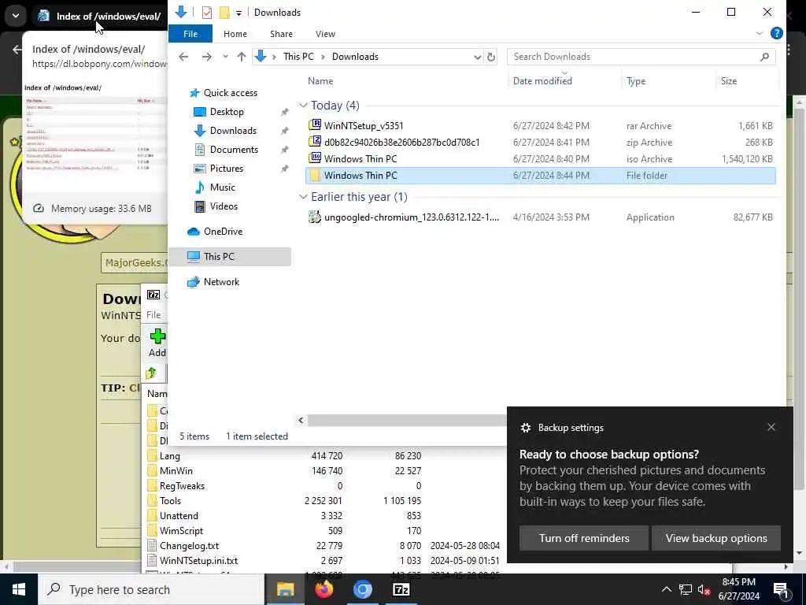The width and height of the screenshot is (806, 605).
Task: Switch to the View ribbon tab
Action: pyautogui.click(x=325, y=34)
